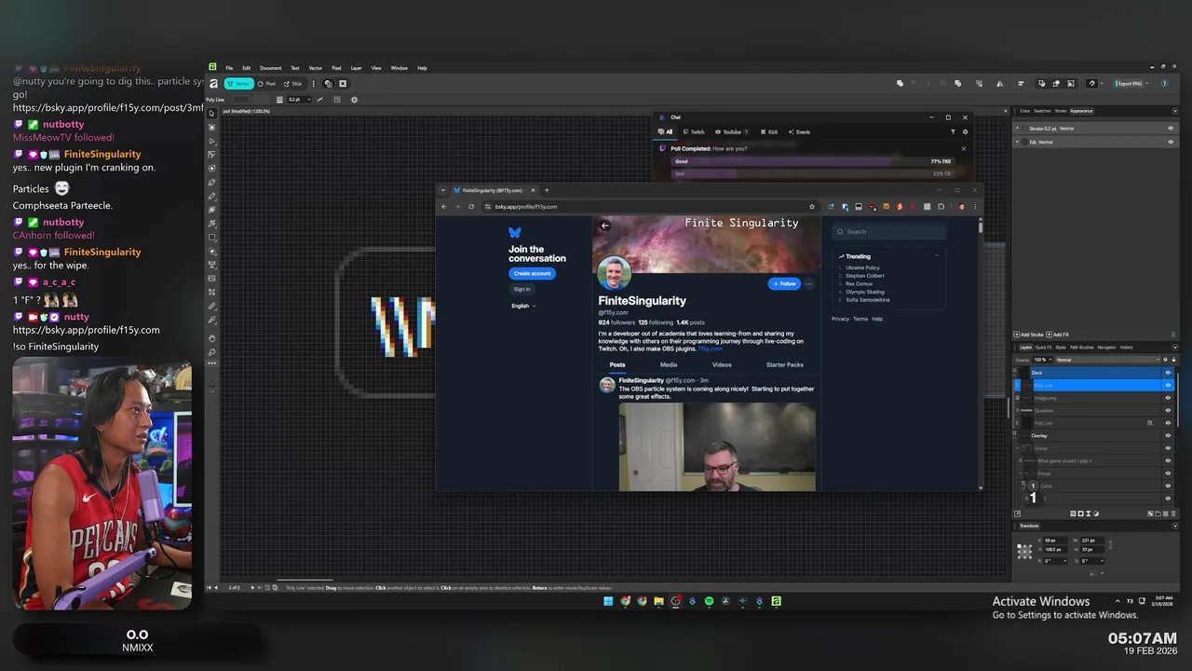Click the Bluesky search field
This screenshot has height=671, width=1192.
pos(889,231)
